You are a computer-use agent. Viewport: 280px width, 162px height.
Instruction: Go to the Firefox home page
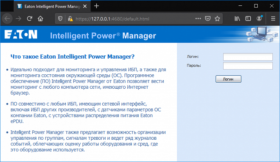click(x=41, y=18)
